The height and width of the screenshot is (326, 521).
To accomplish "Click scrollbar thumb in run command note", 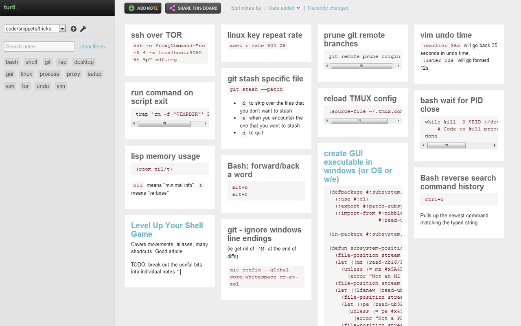I will point(164,123).
